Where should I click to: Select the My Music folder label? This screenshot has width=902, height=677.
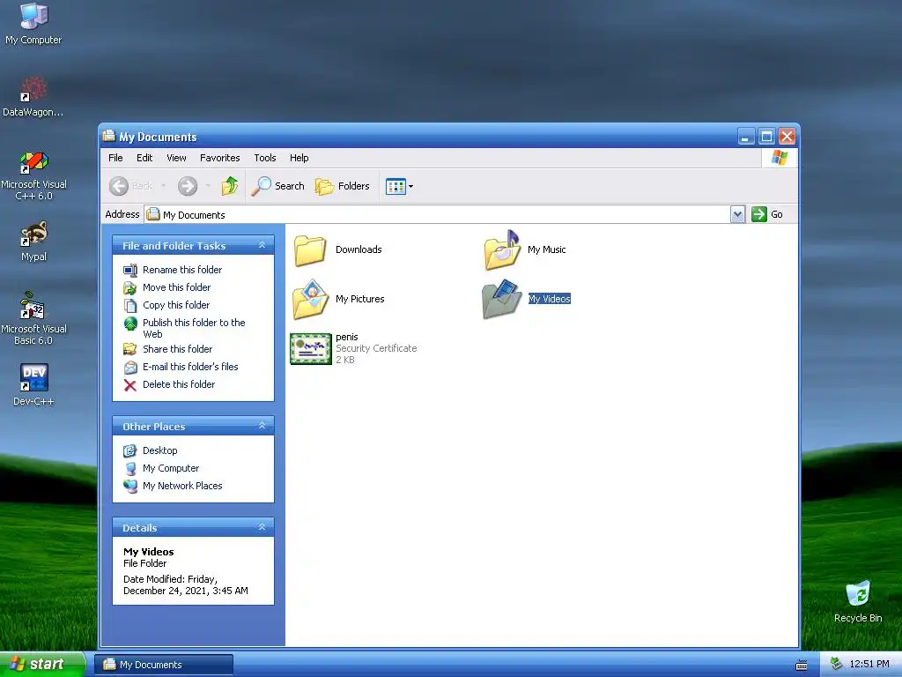pyautogui.click(x=546, y=249)
